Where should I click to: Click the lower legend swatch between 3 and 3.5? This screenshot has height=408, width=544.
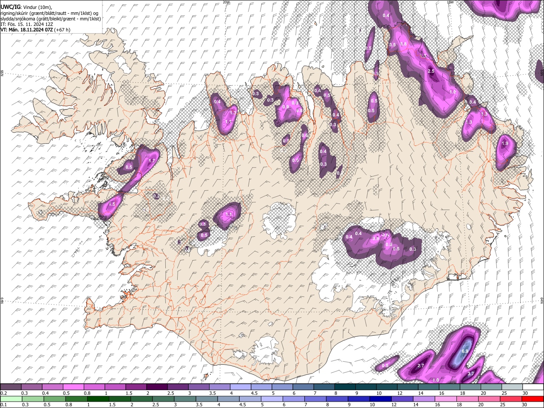click(x=184, y=399)
